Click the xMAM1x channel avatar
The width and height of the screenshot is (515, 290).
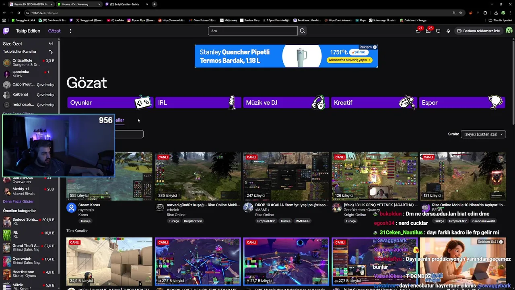[248, 207]
